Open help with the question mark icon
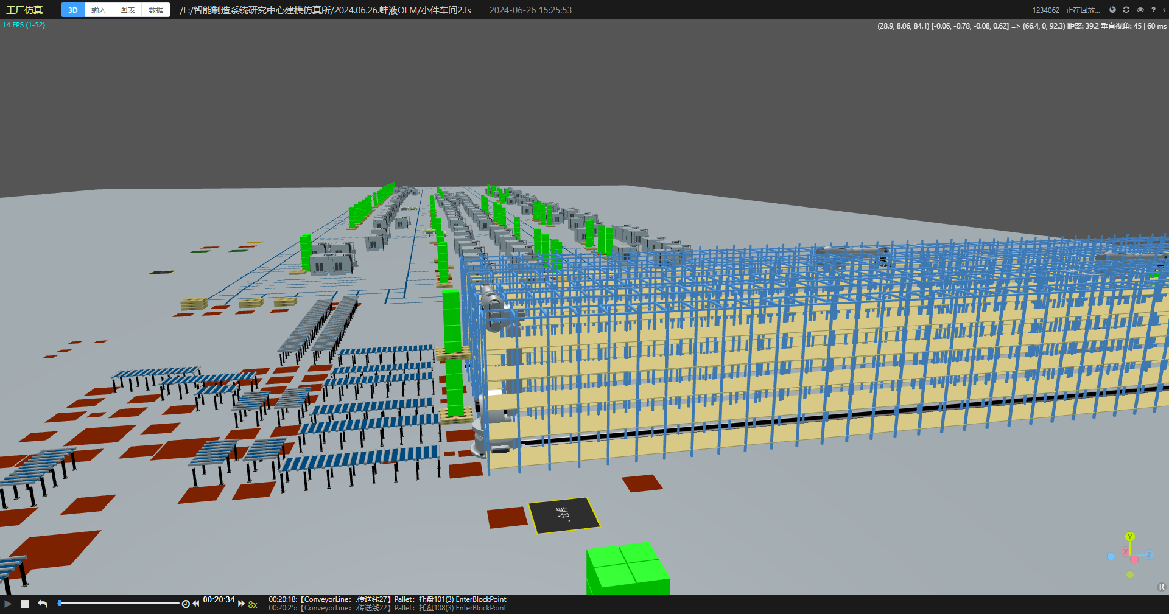Image resolution: width=1169 pixels, height=614 pixels. [x=1153, y=10]
